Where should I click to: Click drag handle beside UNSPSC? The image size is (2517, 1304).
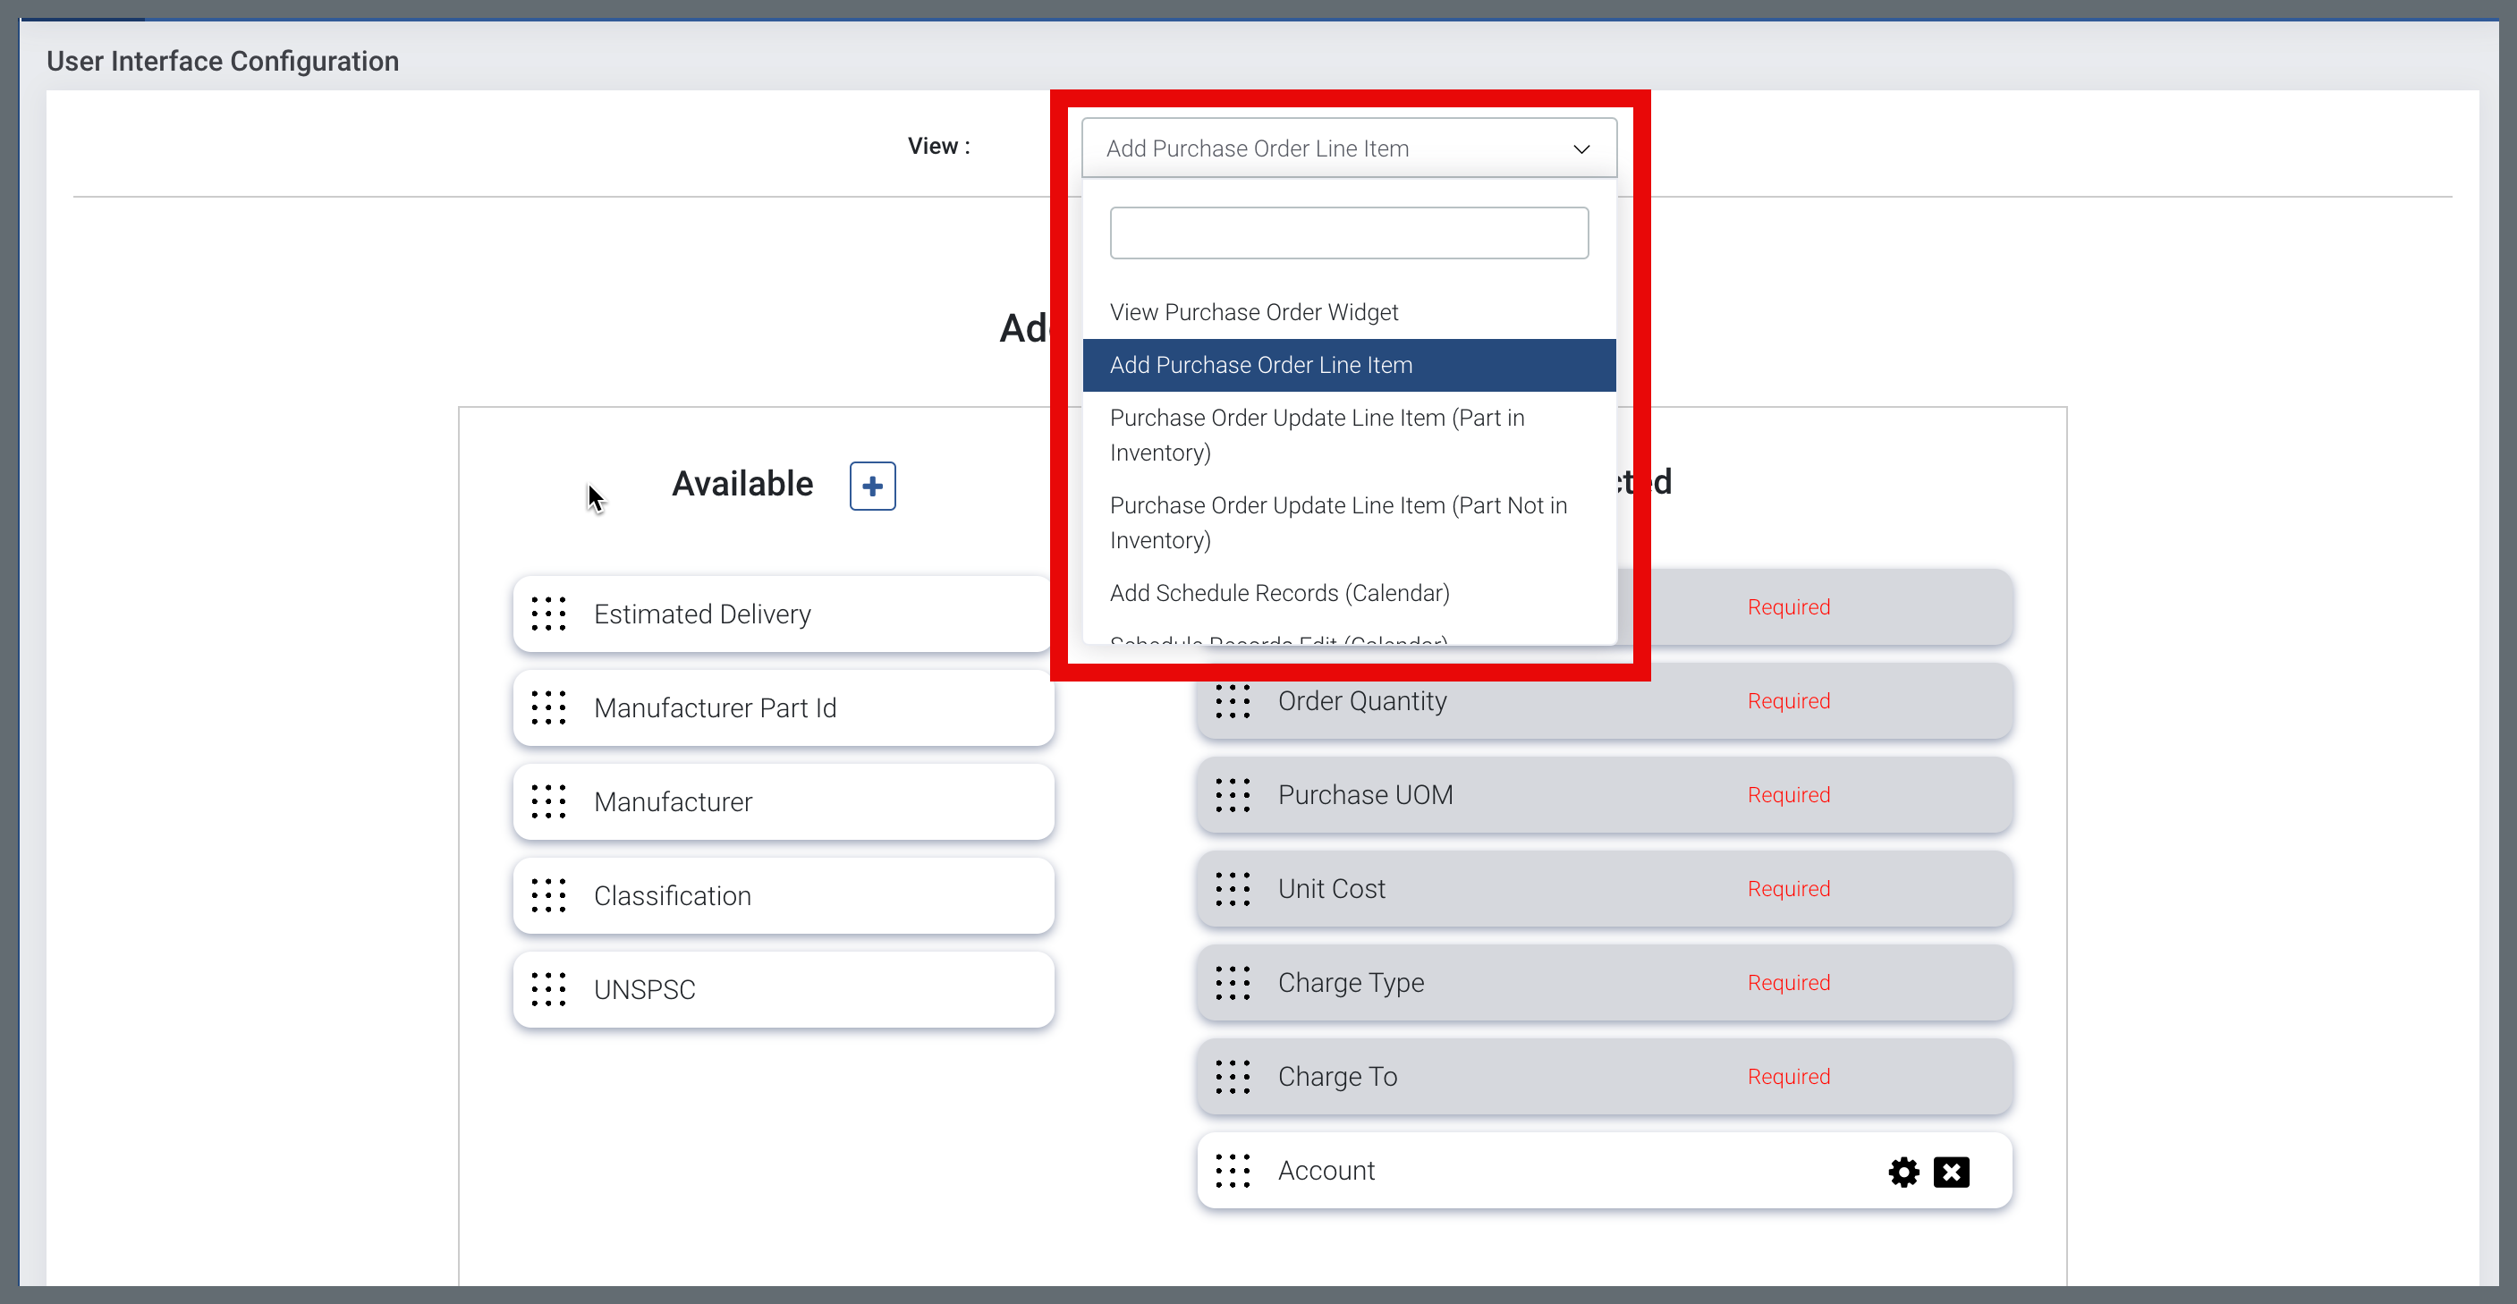pyautogui.click(x=548, y=989)
